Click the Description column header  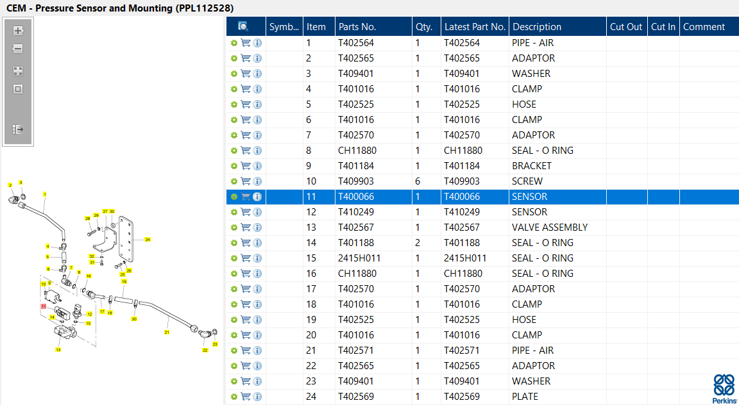[x=557, y=26]
